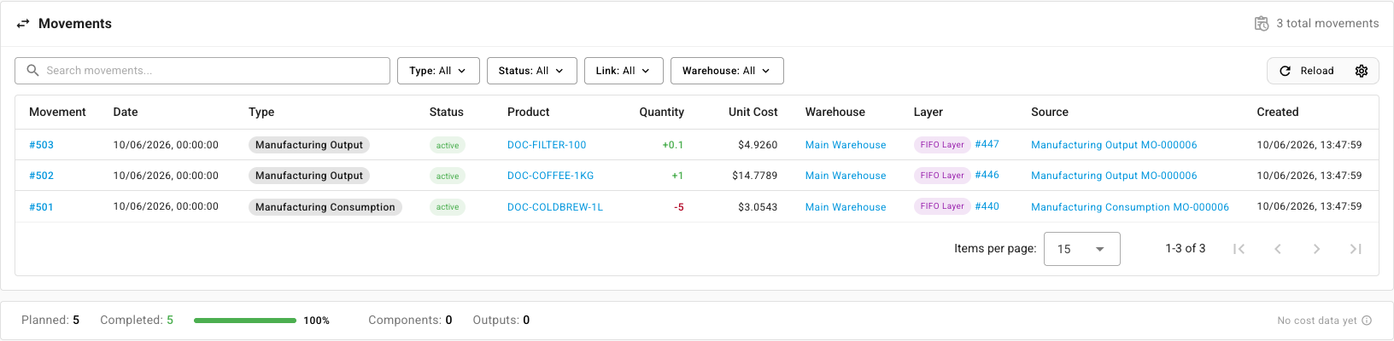This screenshot has width=1394, height=341.
Task: Open table settings gear icon
Action: pyautogui.click(x=1362, y=71)
